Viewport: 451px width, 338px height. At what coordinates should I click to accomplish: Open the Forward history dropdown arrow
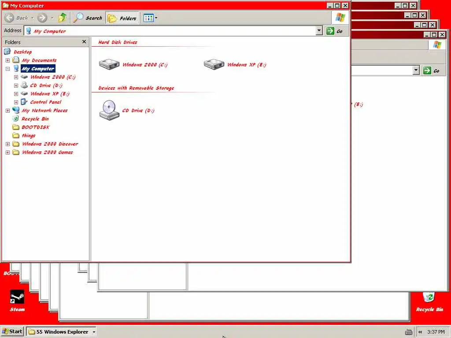[52, 18]
